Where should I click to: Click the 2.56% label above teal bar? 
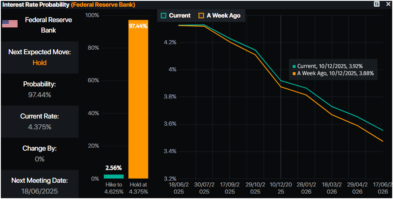tap(113, 168)
